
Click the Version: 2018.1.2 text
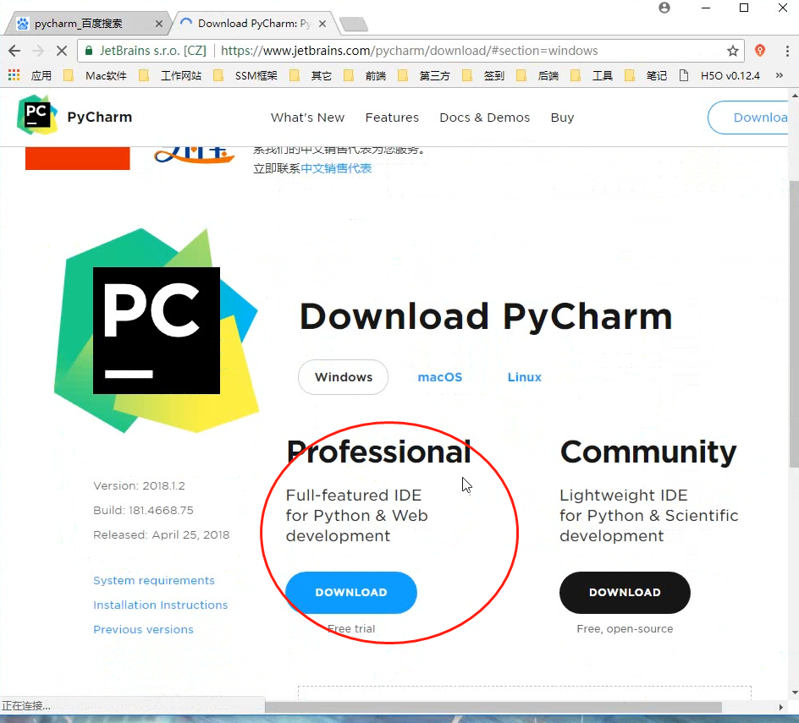pos(139,485)
